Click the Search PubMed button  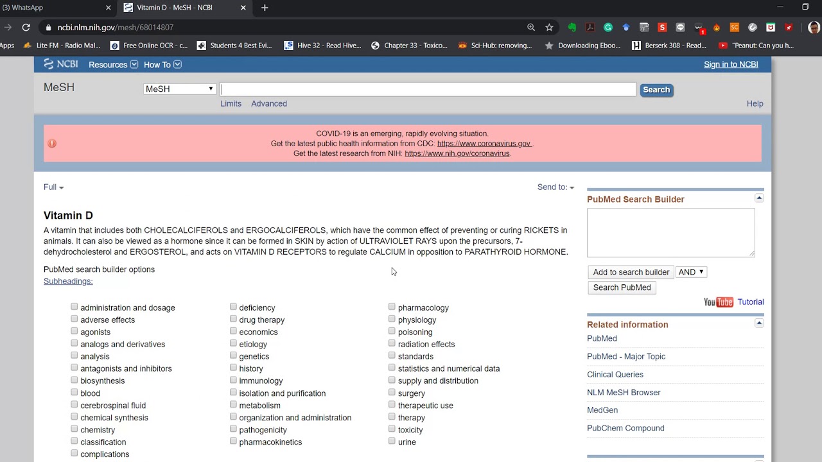point(622,287)
